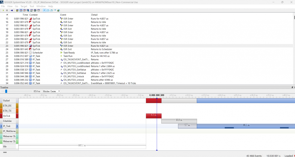Screen dimensions: 295x157
Task: Click the gear with arrow box toolbar icon
Action: [58, 10]
